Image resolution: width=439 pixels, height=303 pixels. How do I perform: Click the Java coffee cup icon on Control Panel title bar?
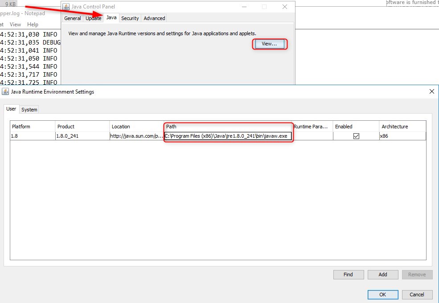[66, 6]
